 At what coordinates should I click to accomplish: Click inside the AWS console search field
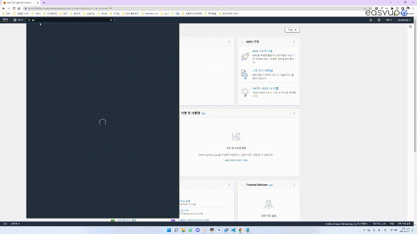pos(70,20)
